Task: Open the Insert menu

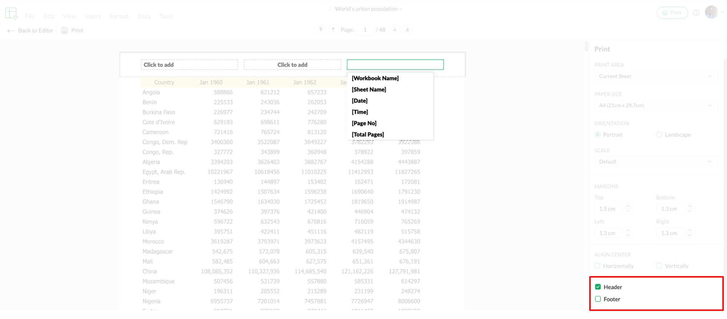Action: click(93, 16)
